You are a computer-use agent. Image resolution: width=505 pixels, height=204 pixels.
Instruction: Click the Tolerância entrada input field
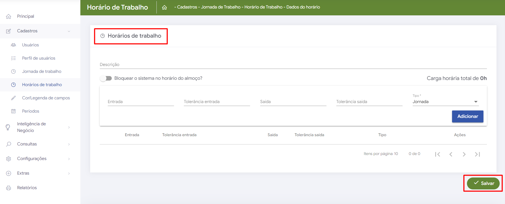(x=217, y=102)
